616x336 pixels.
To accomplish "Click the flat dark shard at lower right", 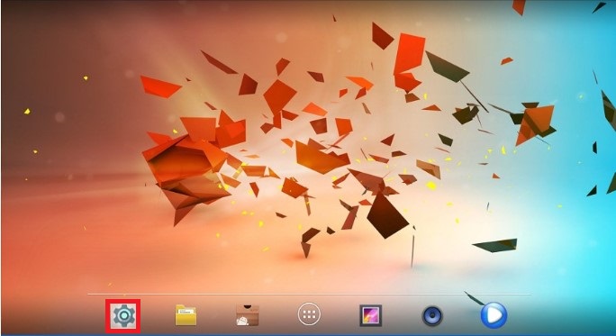I will [x=496, y=245].
